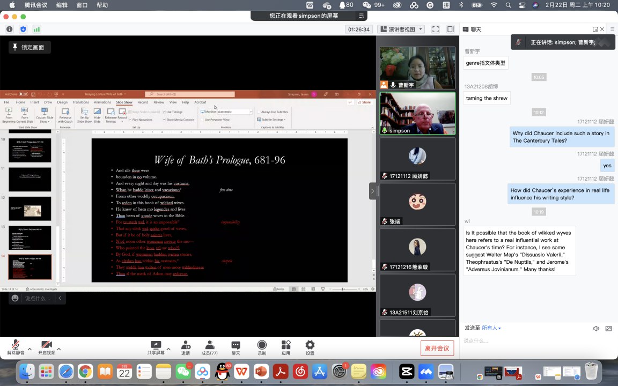
Task: Toggle the side panel layout icon
Action: pyautogui.click(x=451, y=29)
